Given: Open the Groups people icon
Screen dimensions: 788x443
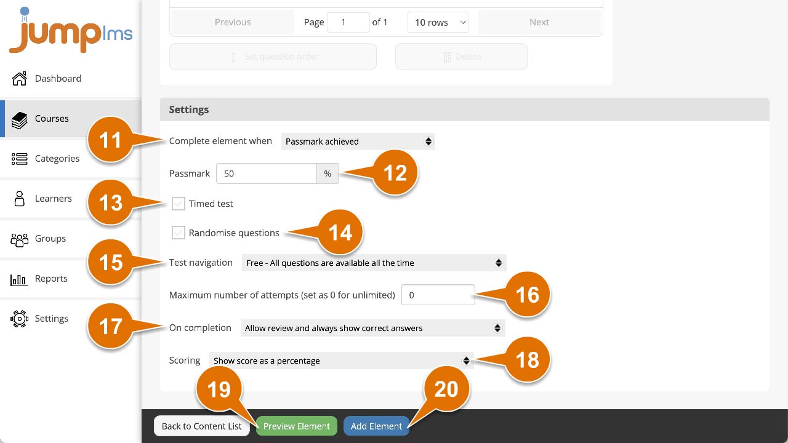Looking at the screenshot, I should (20, 239).
